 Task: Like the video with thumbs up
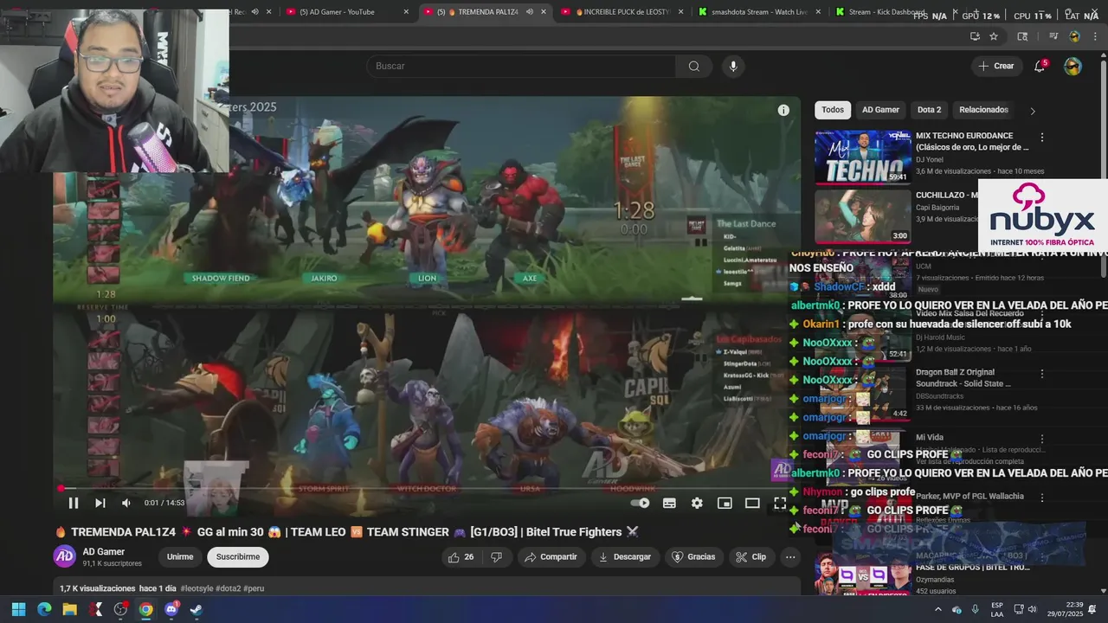[x=460, y=556]
